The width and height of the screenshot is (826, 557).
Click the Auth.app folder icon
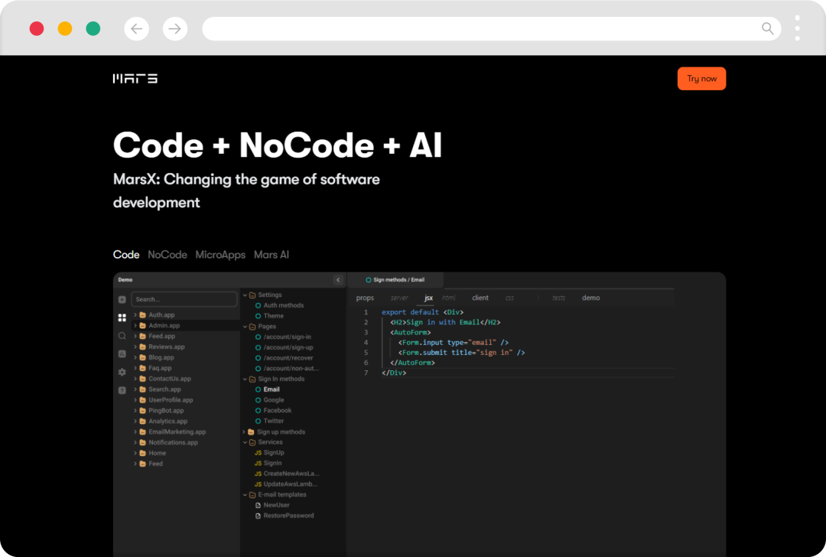point(143,314)
